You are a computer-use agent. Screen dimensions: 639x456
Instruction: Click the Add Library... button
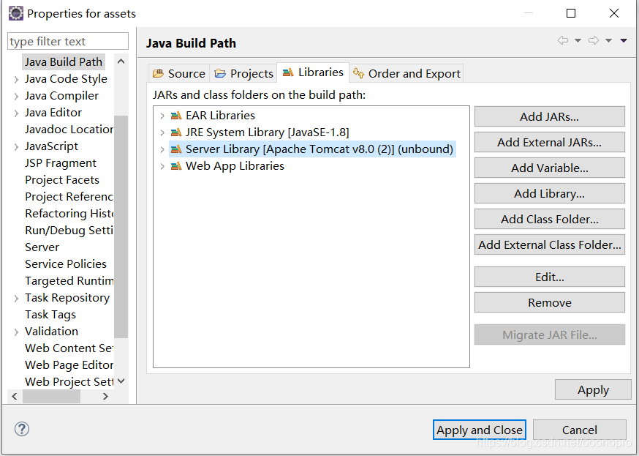[549, 193]
